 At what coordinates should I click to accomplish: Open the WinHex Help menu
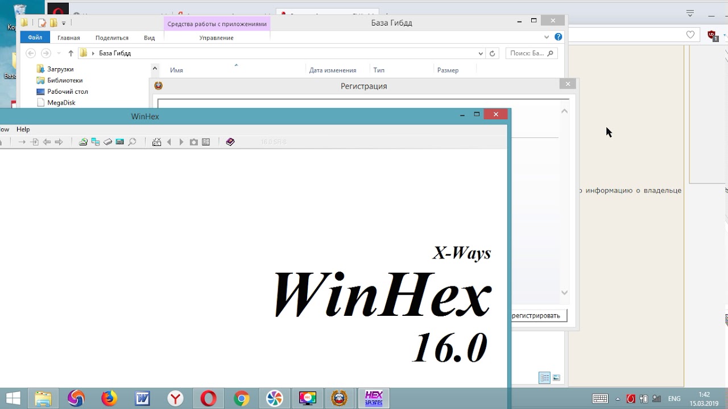[23, 130]
